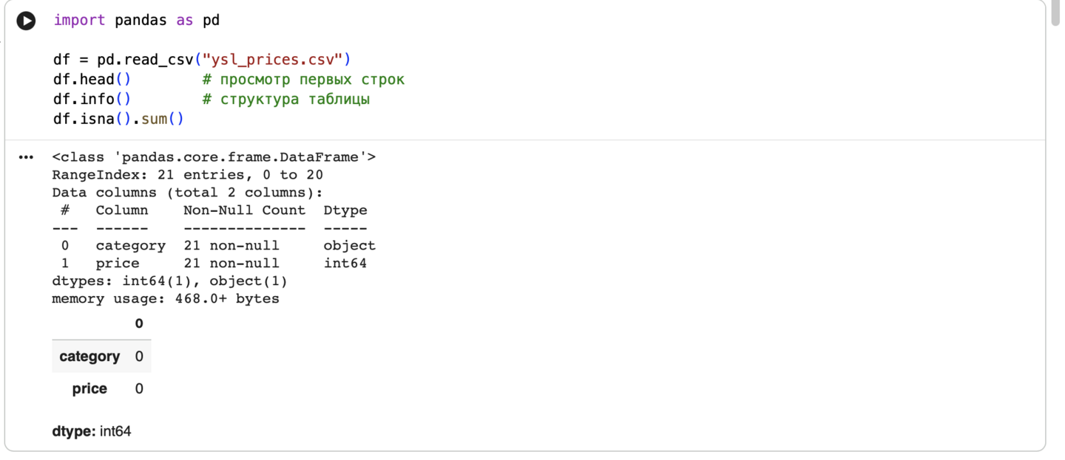
Task: Select the price row in the results table
Action: [89, 389]
